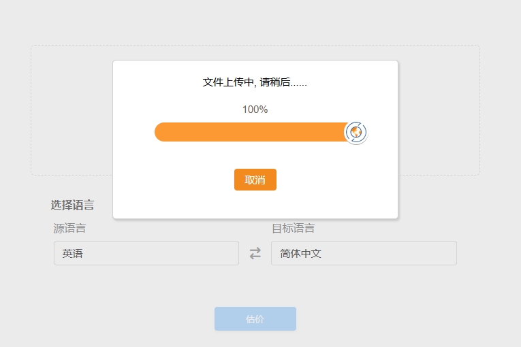Click the orange upload progress bar fill
Screen dimensions: 521x347
tap(251, 132)
